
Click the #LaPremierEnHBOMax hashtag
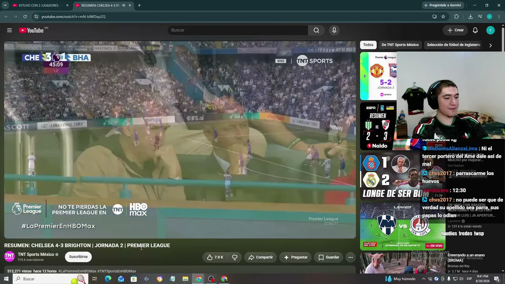point(77,271)
